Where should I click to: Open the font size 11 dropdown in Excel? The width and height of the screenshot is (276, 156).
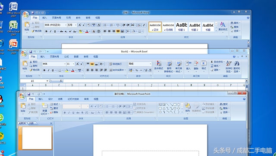point(74,64)
